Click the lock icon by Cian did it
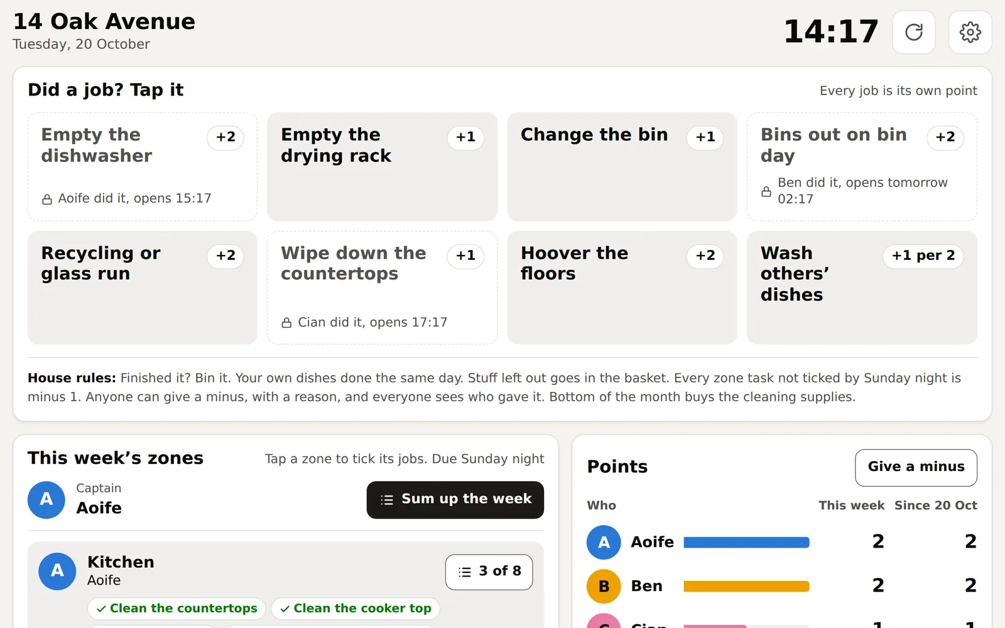Screen dimensions: 1005x628 pyautogui.click(x=286, y=323)
